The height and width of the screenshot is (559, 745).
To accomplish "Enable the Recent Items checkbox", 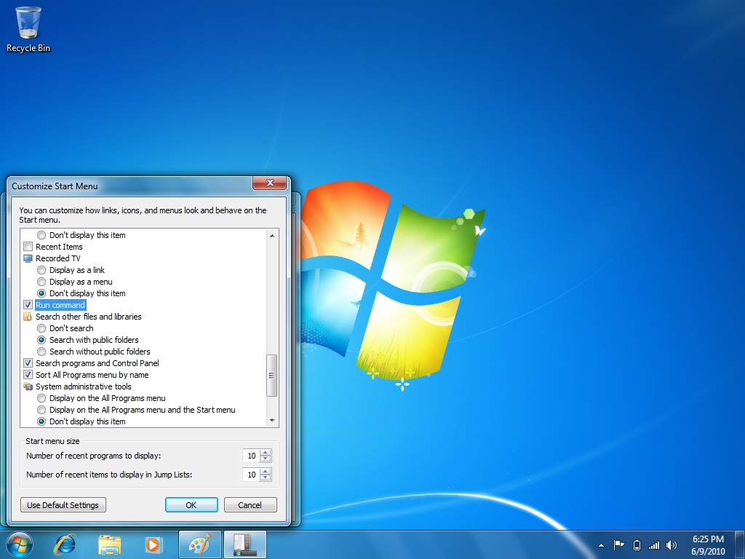I will click(x=28, y=247).
